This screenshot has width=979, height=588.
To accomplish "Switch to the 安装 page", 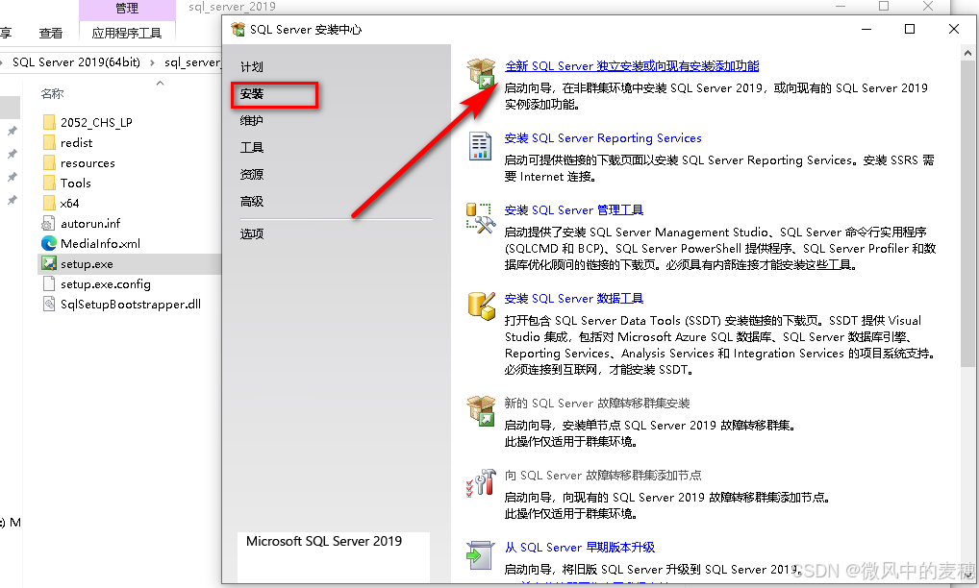I will [252, 94].
